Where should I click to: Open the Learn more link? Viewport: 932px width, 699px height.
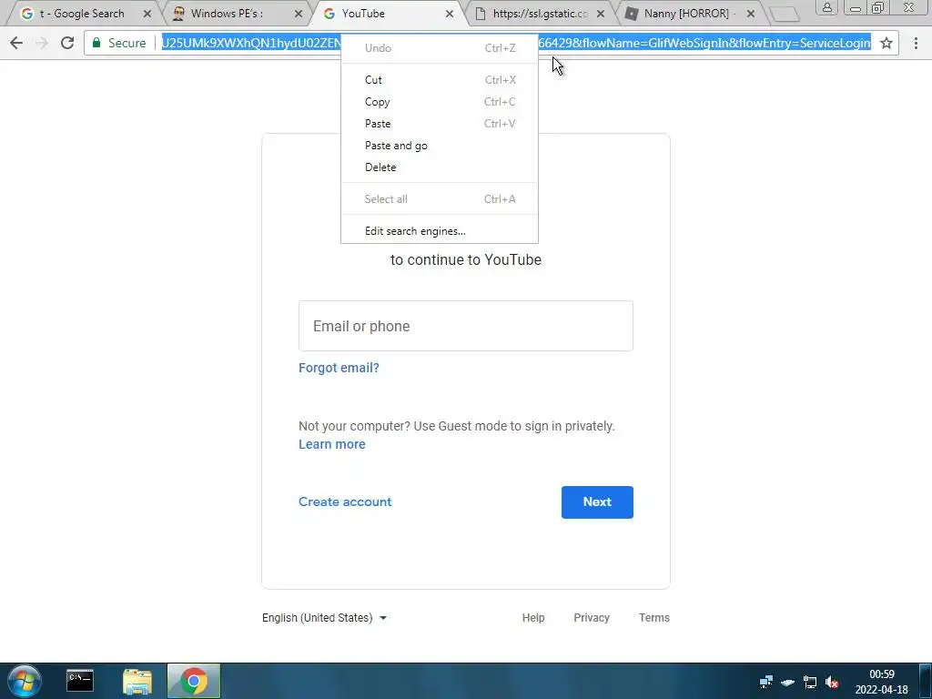(331, 444)
